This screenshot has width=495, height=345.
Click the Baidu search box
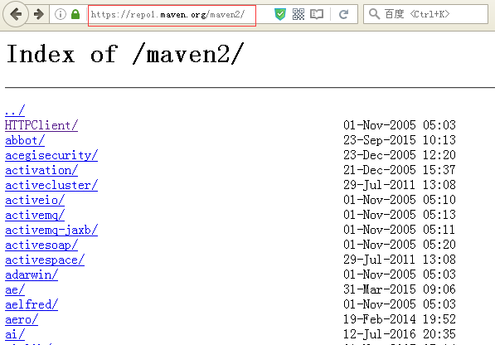(425, 14)
